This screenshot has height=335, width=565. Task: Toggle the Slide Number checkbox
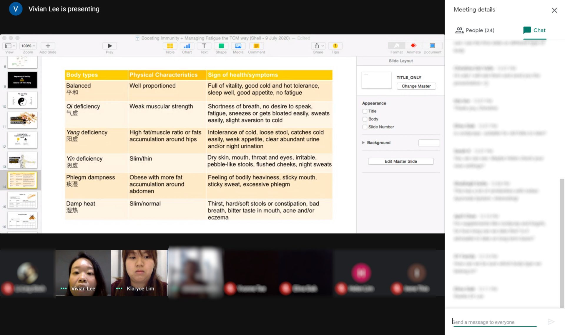pyautogui.click(x=365, y=127)
